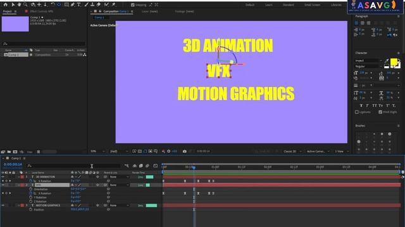Click the center align text icon in Paragraph panel

(x=363, y=23)
